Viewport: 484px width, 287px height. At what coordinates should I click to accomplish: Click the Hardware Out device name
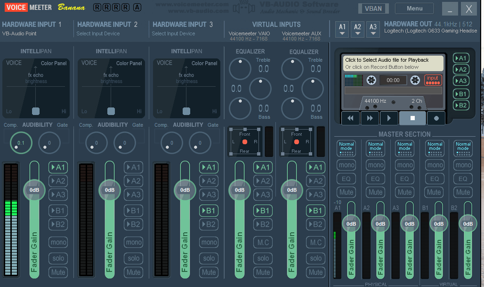point(431,31)
